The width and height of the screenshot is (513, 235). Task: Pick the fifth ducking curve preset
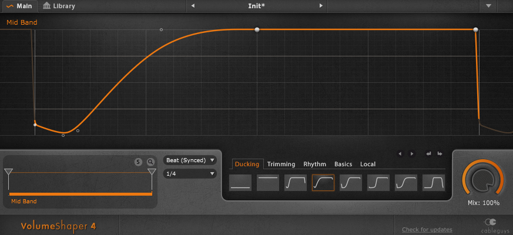coord(351,183)
